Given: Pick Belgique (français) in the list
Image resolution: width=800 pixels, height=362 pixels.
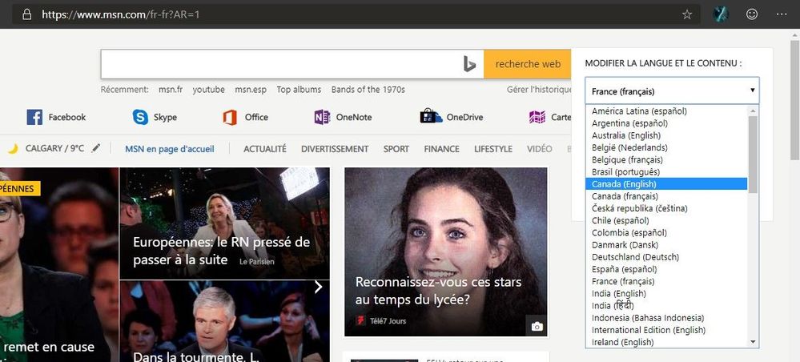Looking at the screenshot, I should [666, 160].
